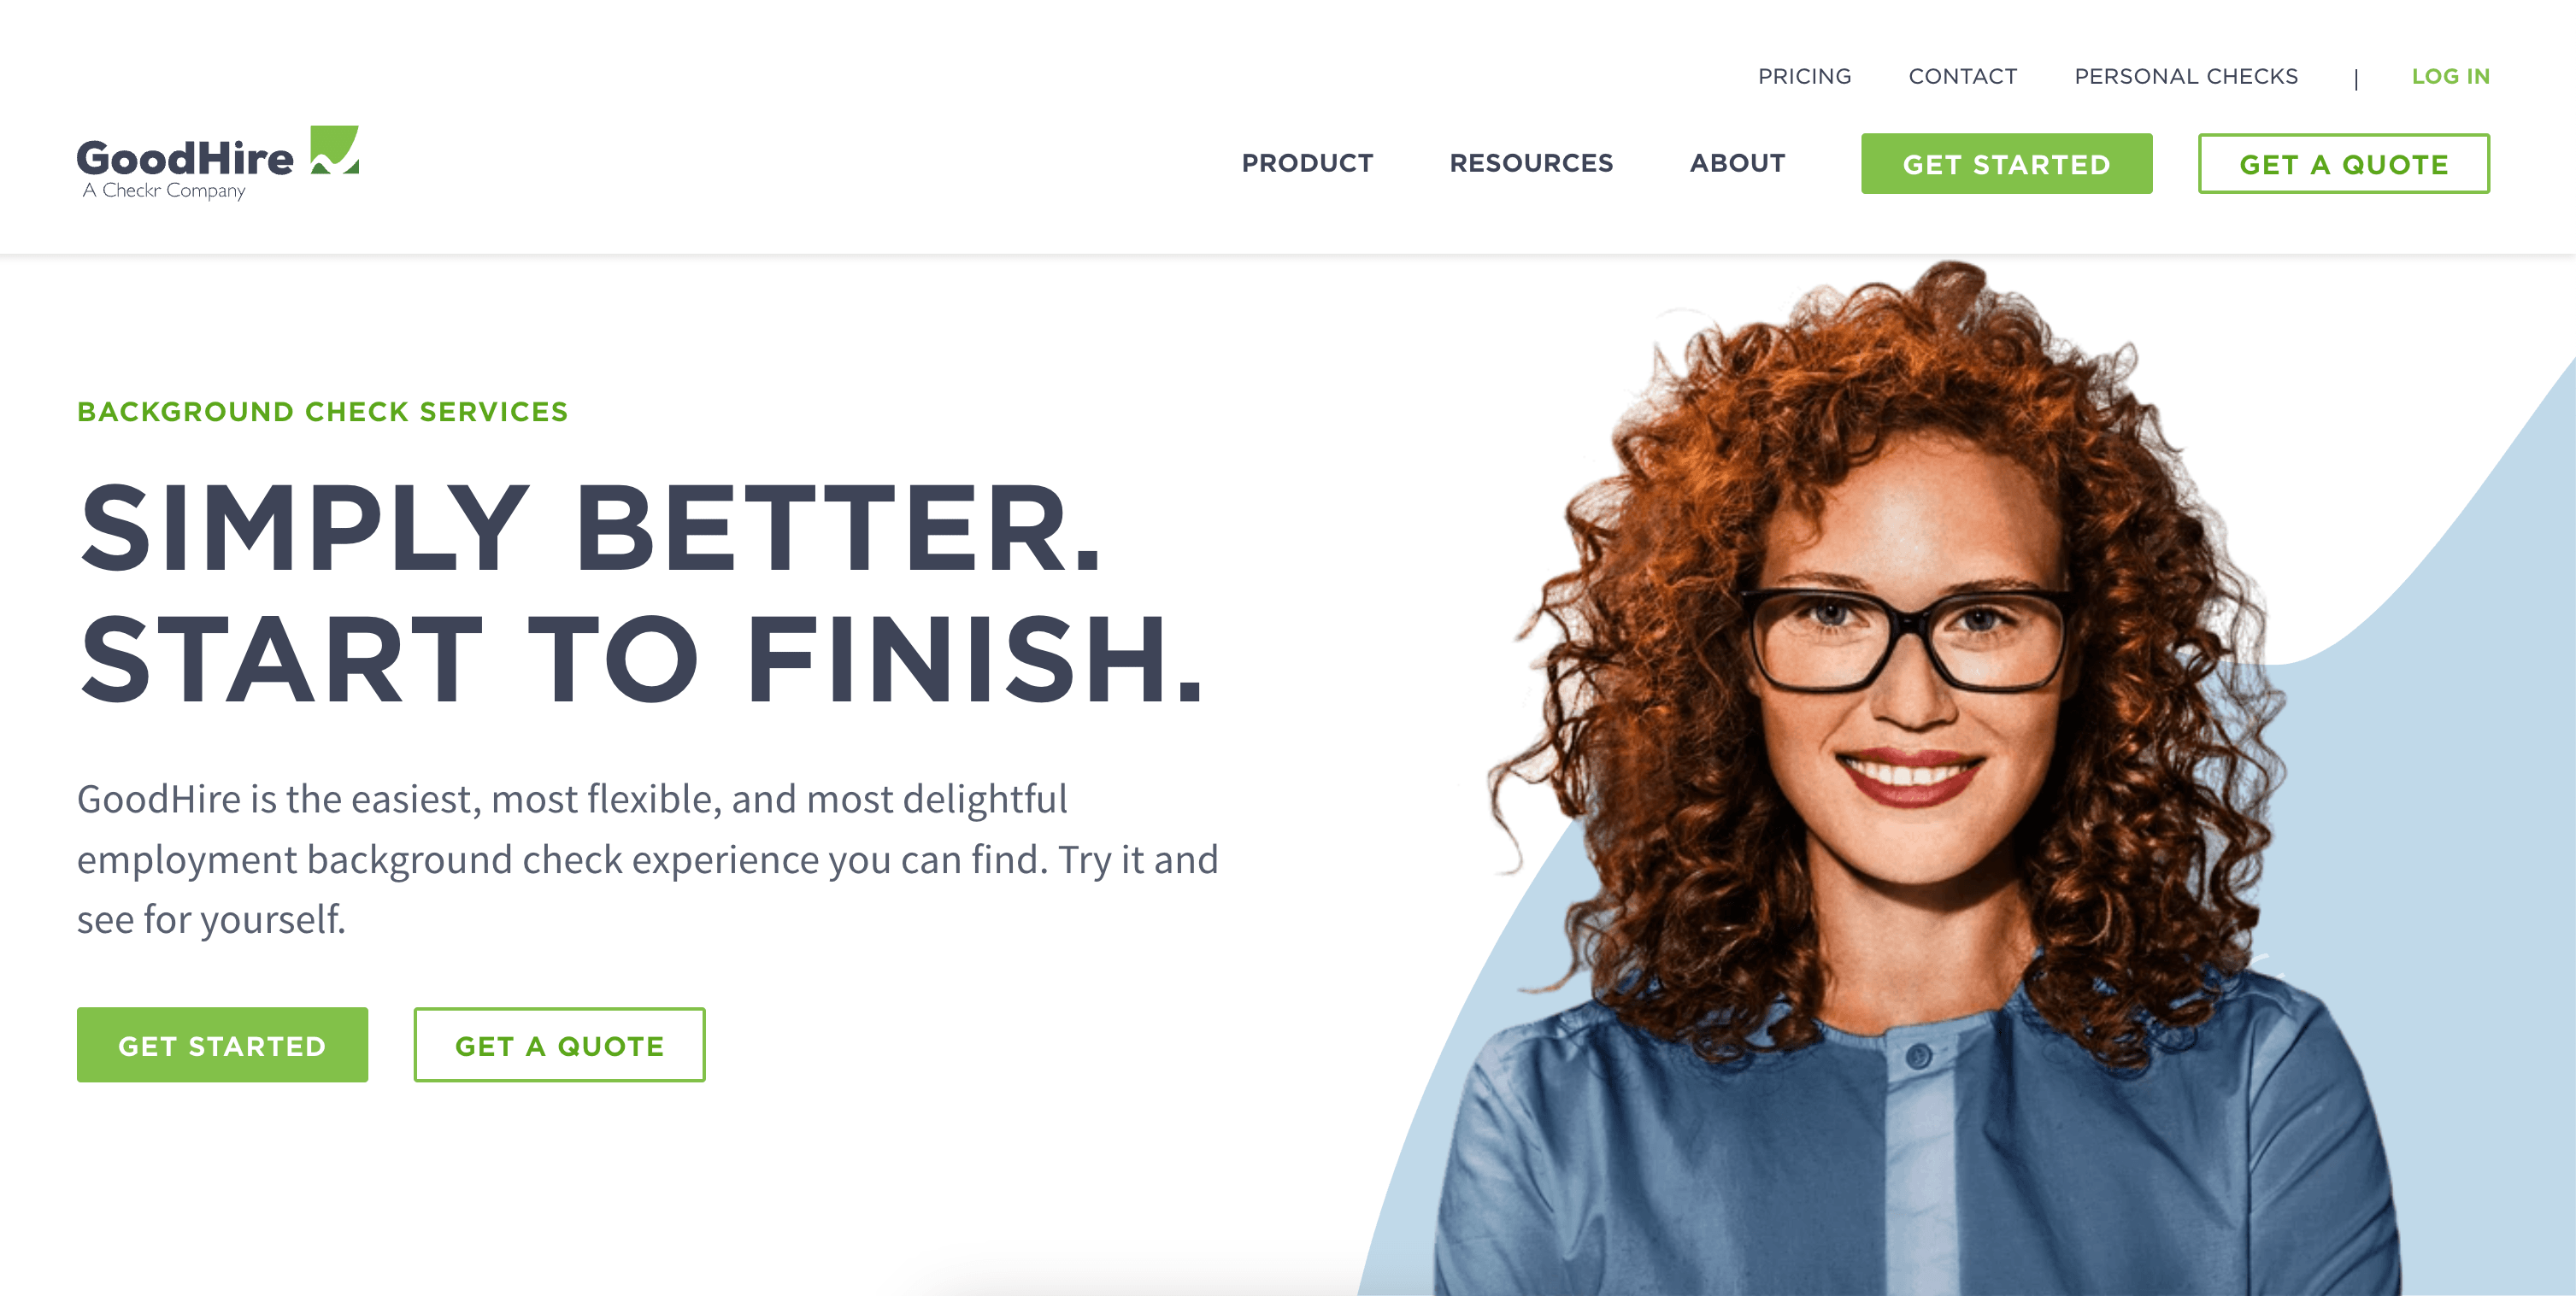
Task: Click the Simply Better headline text
Action: point(590,528)
